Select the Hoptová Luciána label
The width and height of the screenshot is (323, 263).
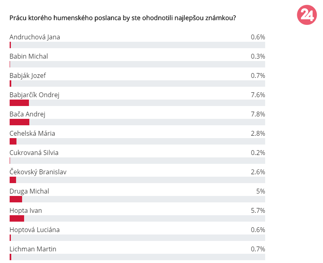pyautogui.click(x=35, y=230)
